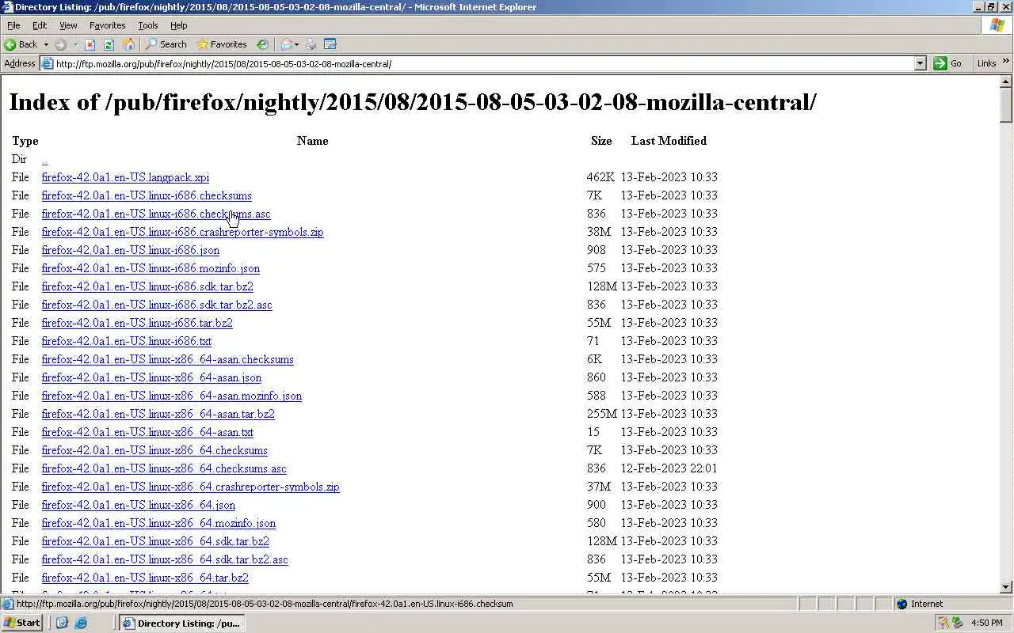This screenshot has width=1014, height=633.
Task: Click the Start button
Action: point(22,623)
